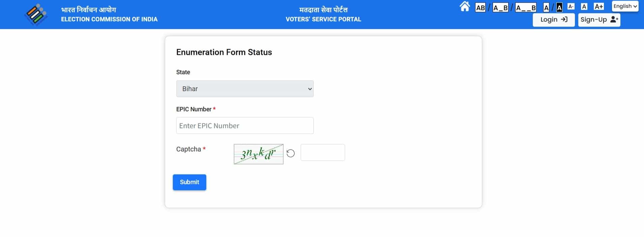Click the Election Commission of India logo

pos(36,14)
